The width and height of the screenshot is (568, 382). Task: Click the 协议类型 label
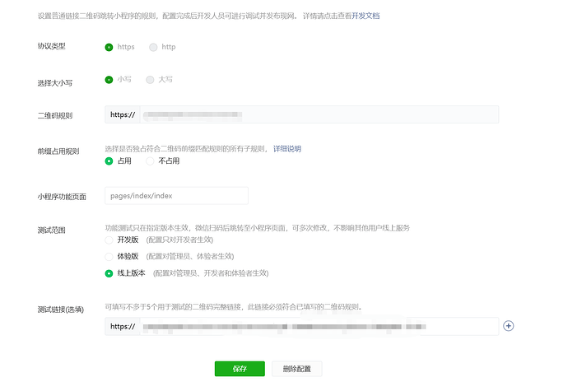[x=51, y=46]
